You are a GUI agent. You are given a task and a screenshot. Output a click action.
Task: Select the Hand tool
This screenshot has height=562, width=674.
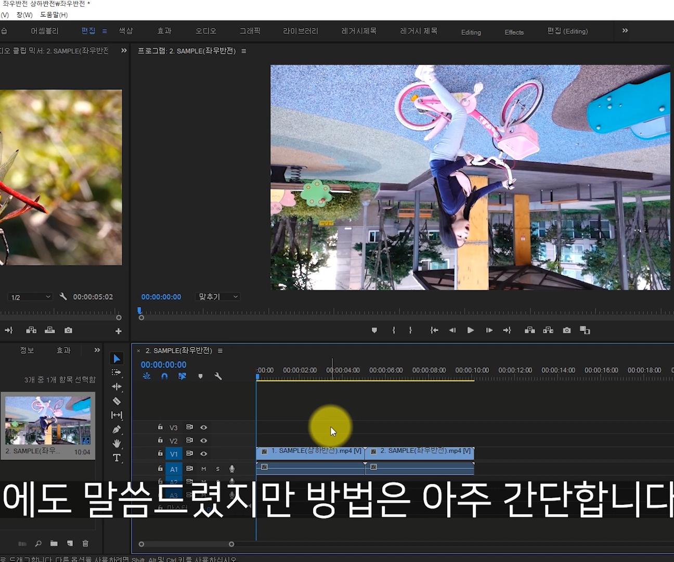116,443
